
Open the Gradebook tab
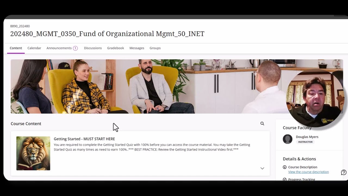[116, 48]
